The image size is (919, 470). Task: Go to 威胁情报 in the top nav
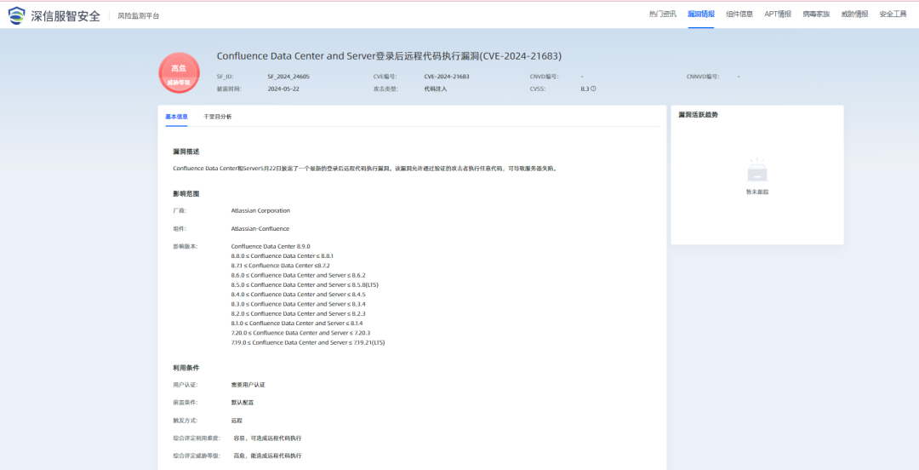coord(854,14)
